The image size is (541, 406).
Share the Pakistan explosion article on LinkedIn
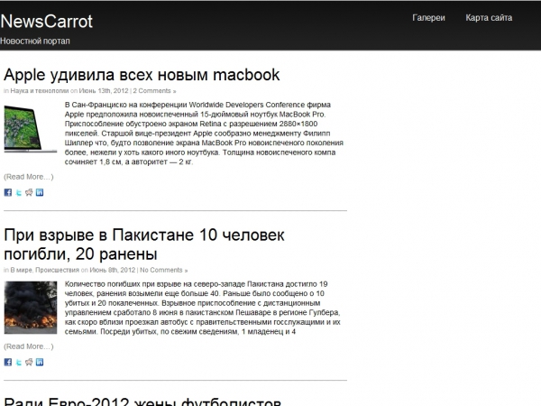(40, 362)
